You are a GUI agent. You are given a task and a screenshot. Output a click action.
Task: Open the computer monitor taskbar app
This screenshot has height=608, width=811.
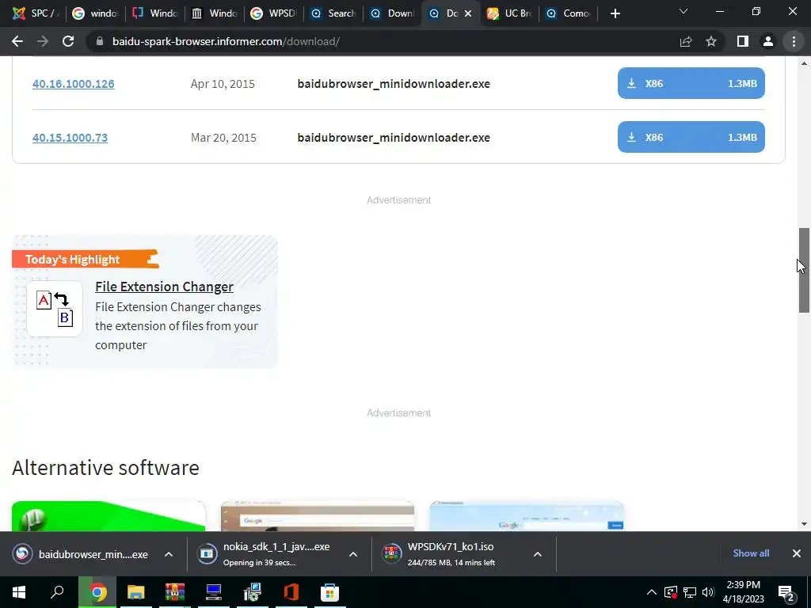[214, 592]
